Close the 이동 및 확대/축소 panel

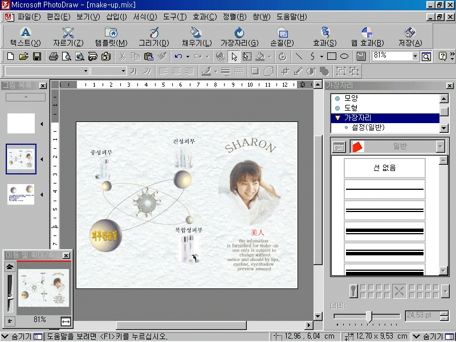(66, 255)
